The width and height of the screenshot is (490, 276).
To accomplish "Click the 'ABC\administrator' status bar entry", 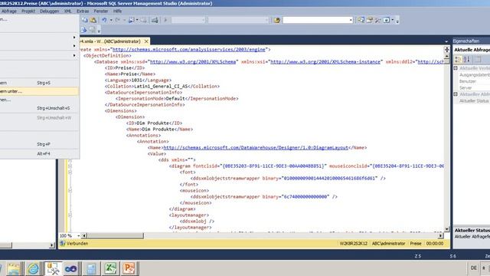I will (x=388, y=243).
